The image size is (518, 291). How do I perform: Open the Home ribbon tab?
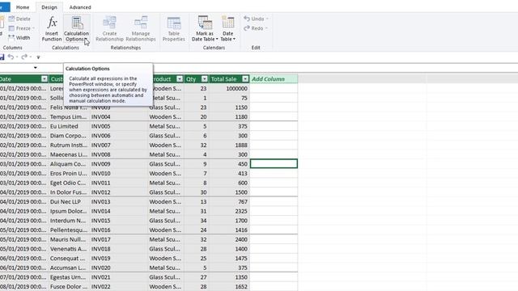tap(23, 7)
